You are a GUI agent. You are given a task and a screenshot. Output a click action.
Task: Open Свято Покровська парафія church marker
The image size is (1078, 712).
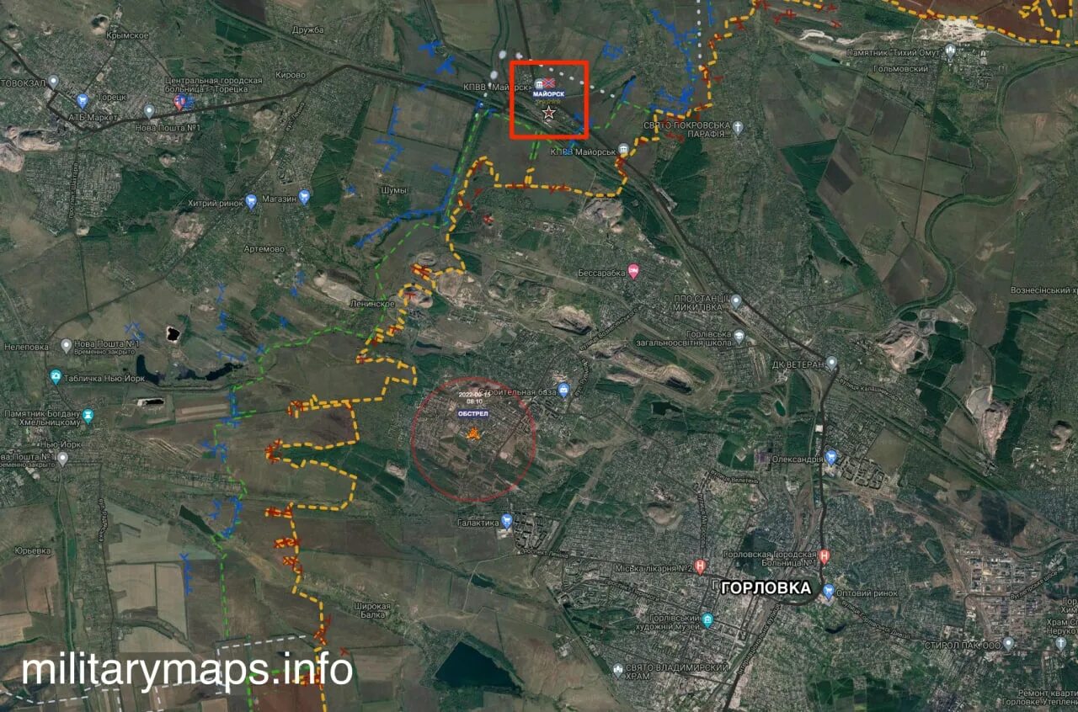click(738, 128)
